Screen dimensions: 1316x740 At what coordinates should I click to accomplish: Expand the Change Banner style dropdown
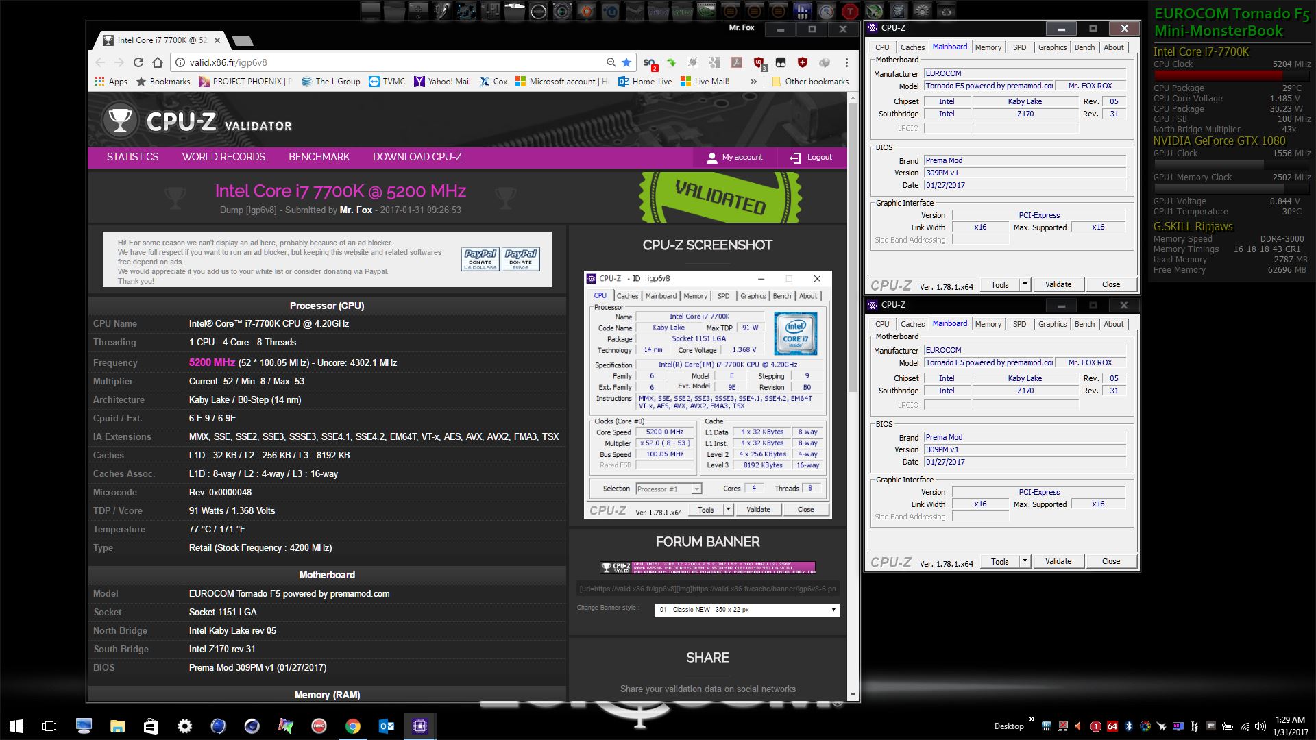(747, 610)
